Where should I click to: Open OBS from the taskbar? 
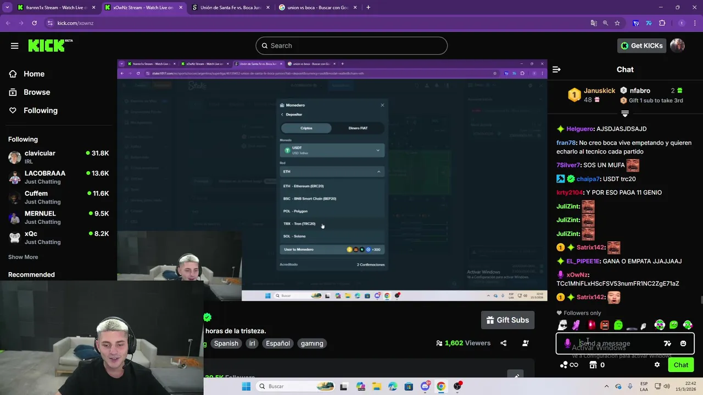click(x=457, y=386)
